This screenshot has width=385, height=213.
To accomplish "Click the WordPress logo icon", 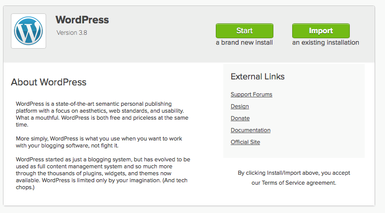I will coord(28,31).
